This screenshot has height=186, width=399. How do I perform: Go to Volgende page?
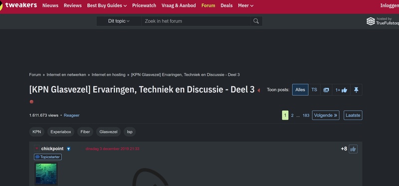pos(326,115)
